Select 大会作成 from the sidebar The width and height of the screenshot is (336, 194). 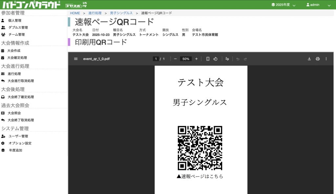14,51
